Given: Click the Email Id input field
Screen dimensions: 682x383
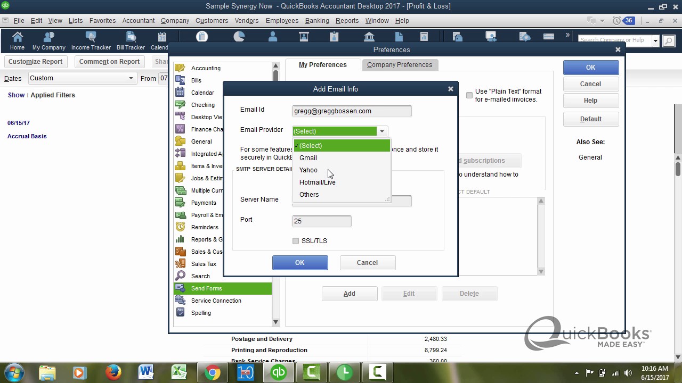Looking at the screenshot, I should tap(352, 111).
